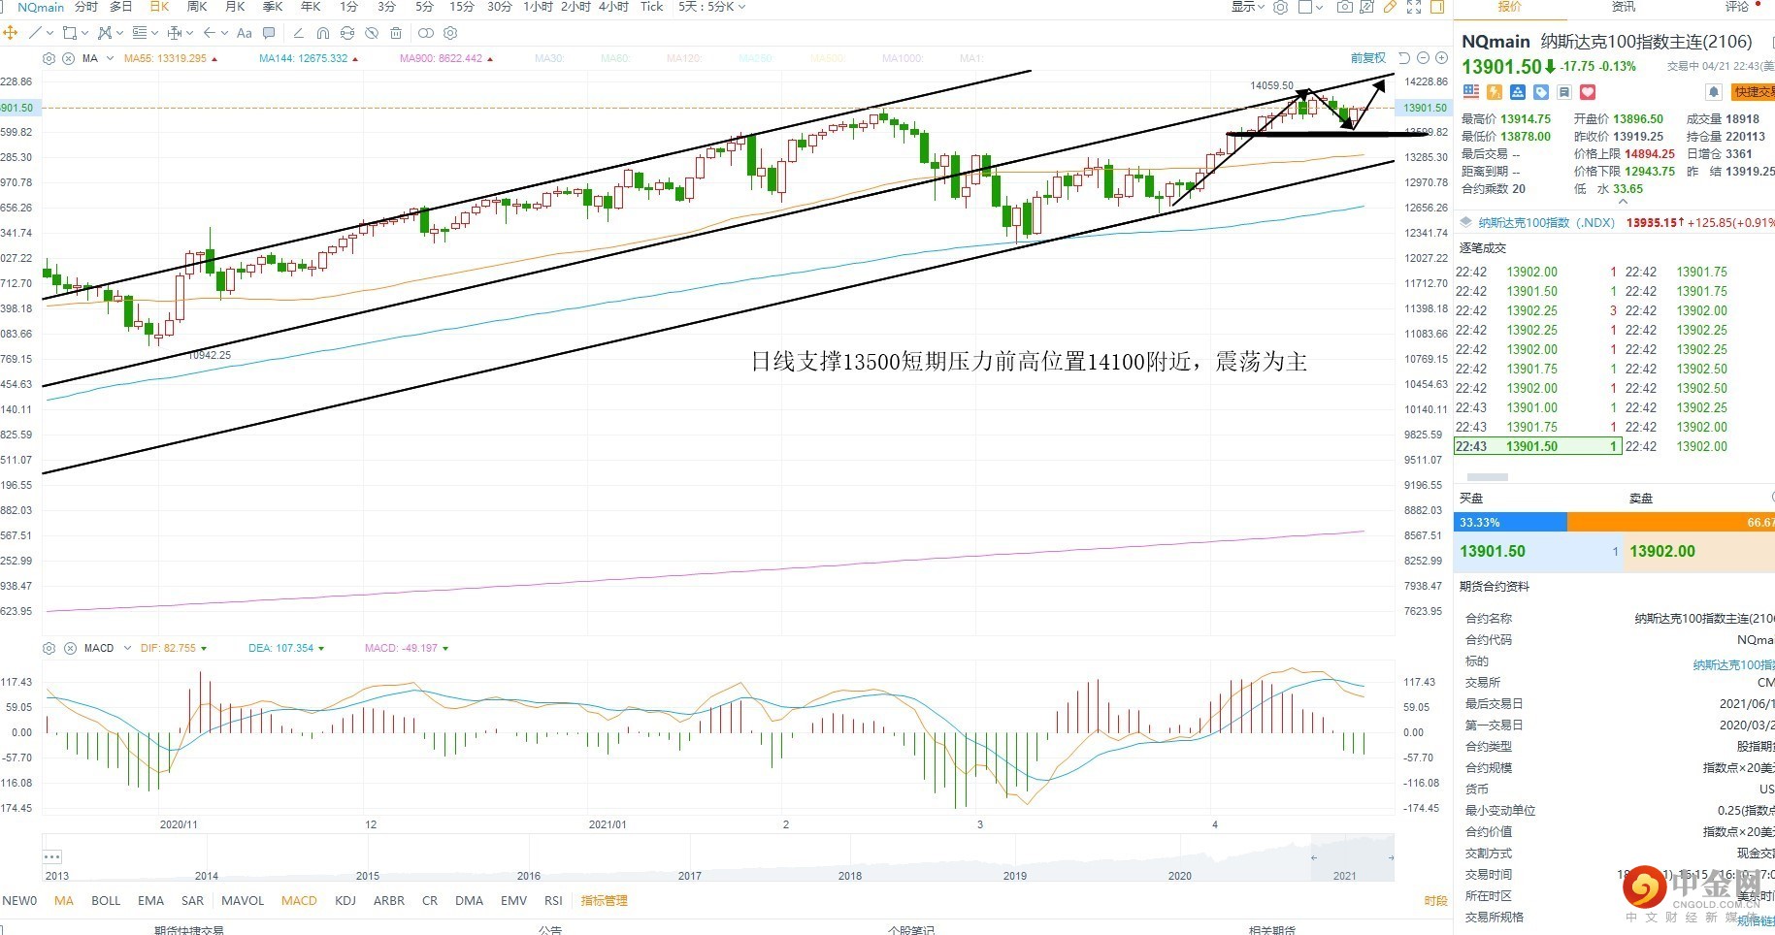Viewport: 1775px width, 935px height.
Task: Click the timeline range slider handle near 2021
Action: [1314, 857]
